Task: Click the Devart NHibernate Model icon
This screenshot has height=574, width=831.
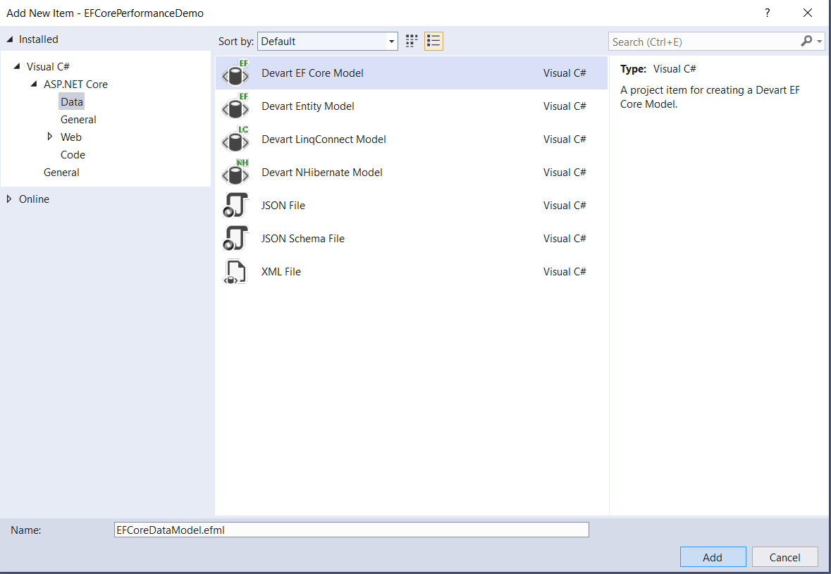Action: [x=236, y=172]
